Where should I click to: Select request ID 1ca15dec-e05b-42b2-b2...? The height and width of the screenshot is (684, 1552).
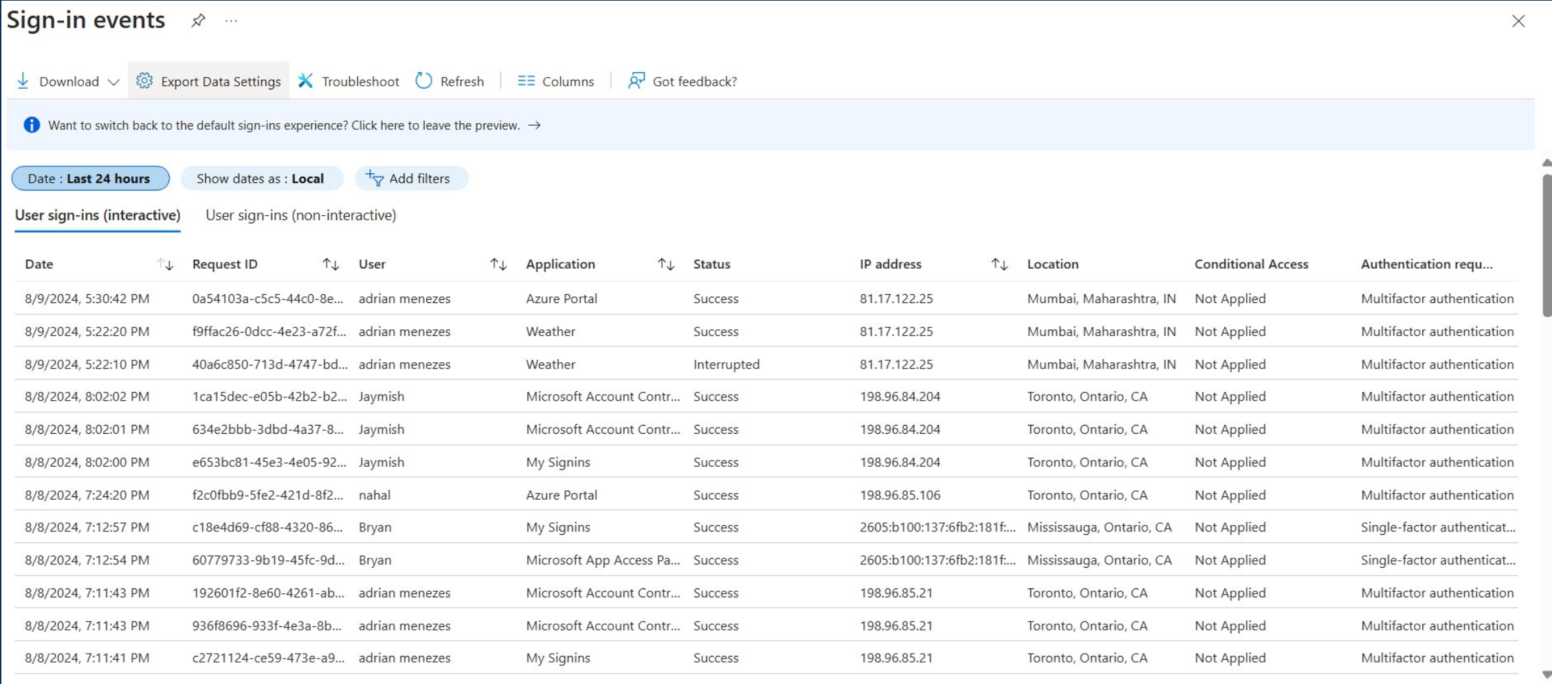[269, 397]
